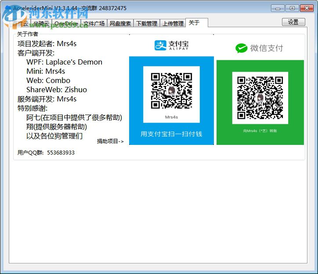
Task: Click the ShareWeb: Zishuo line
Action: (57, 90)
